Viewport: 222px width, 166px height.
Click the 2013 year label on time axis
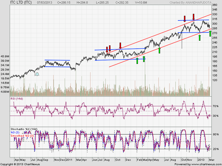point(201,160)
